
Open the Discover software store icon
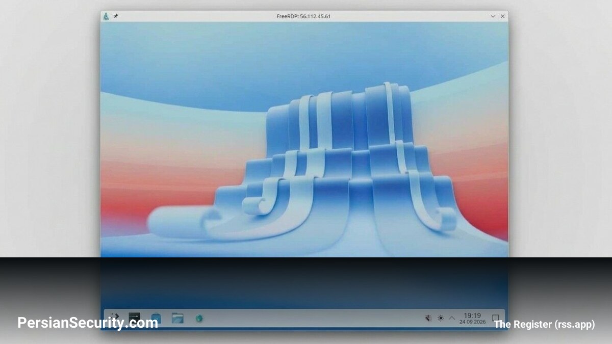tap(156, 318)
